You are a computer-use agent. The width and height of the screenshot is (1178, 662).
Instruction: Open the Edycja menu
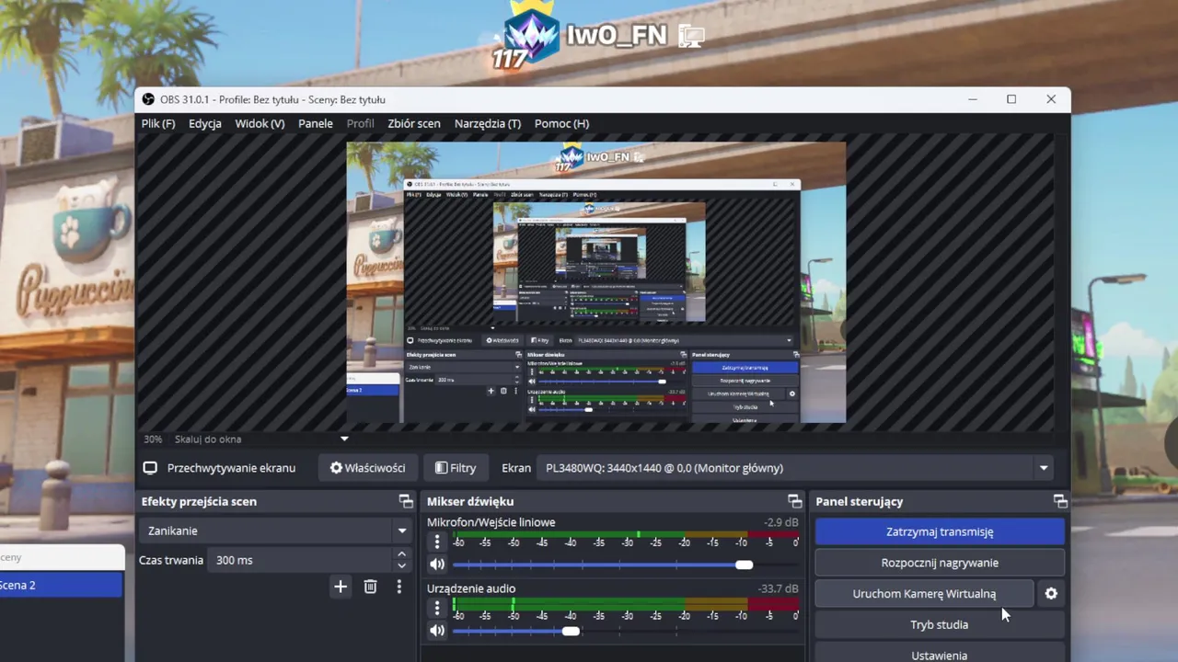tap(205, 123)
